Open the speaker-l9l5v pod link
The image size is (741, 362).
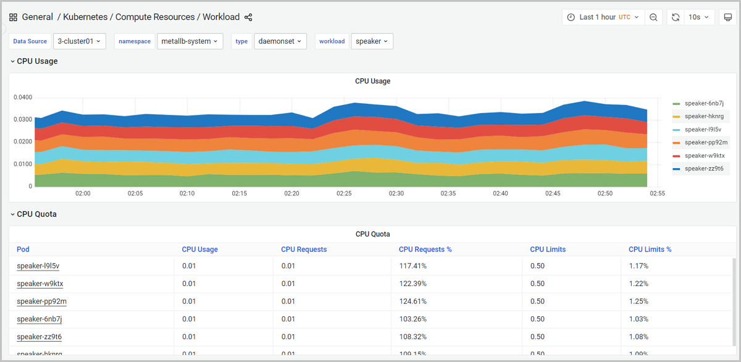38,266
